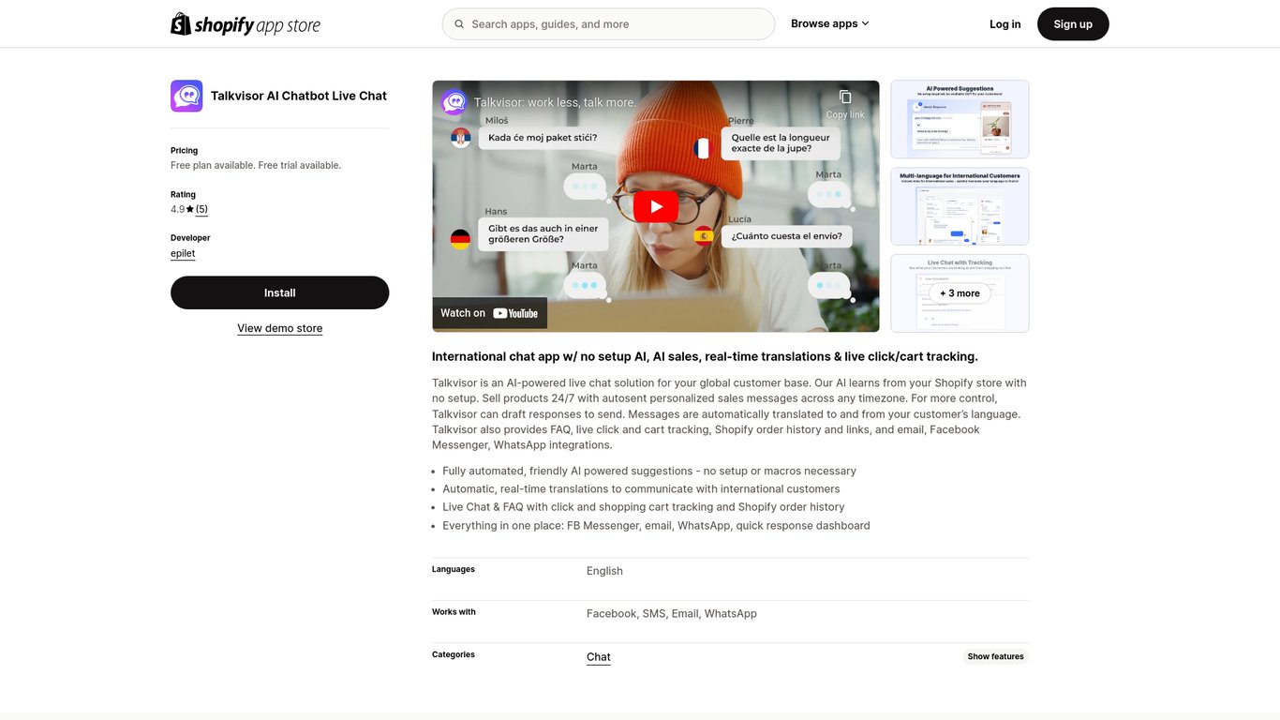This screenshot has width=1280, height=720.
Task: Click the 4.9 rating value
Action: [178, 209]
